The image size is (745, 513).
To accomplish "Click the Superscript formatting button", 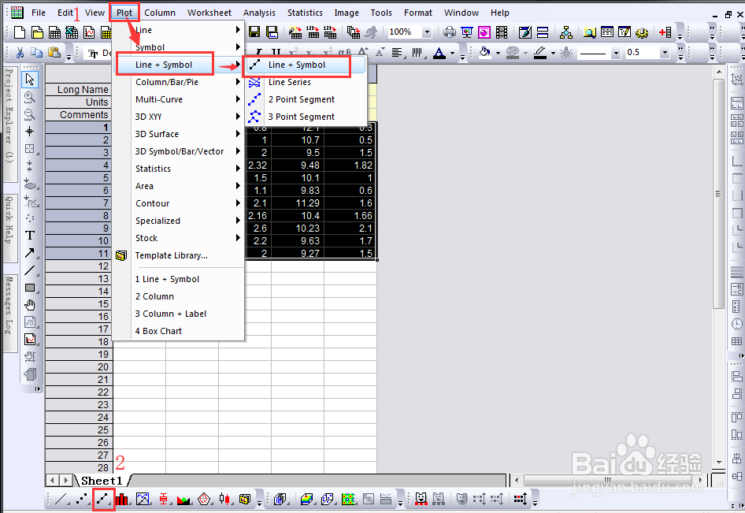I will (x=293, y=52).
